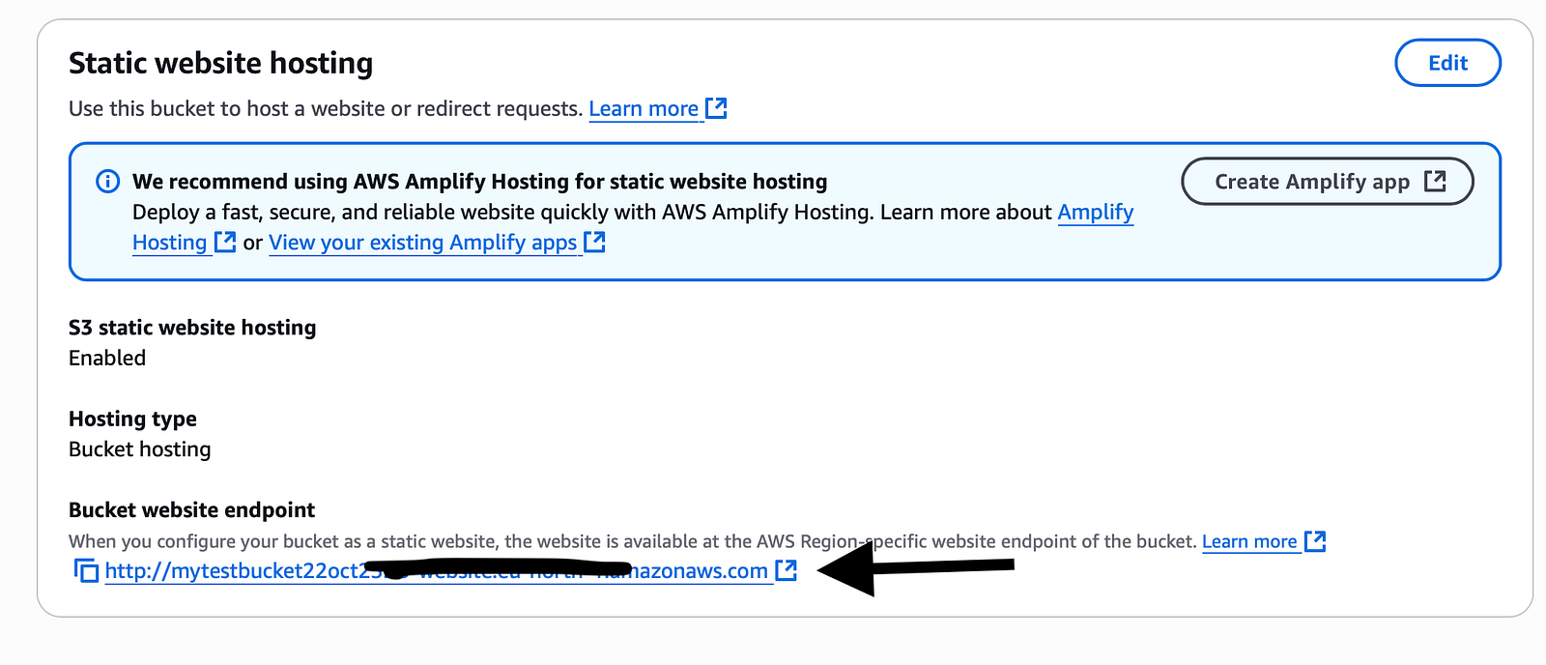This screenshot has width=1546, height=665.
Task: Click external icon after View your existing Amplify apps
Action: point(595,242)
